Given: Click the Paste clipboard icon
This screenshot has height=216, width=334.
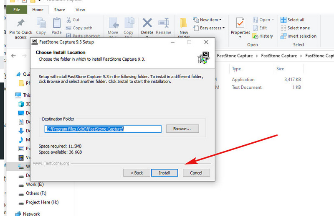Looking at the screenshot, I should [57, 23].
